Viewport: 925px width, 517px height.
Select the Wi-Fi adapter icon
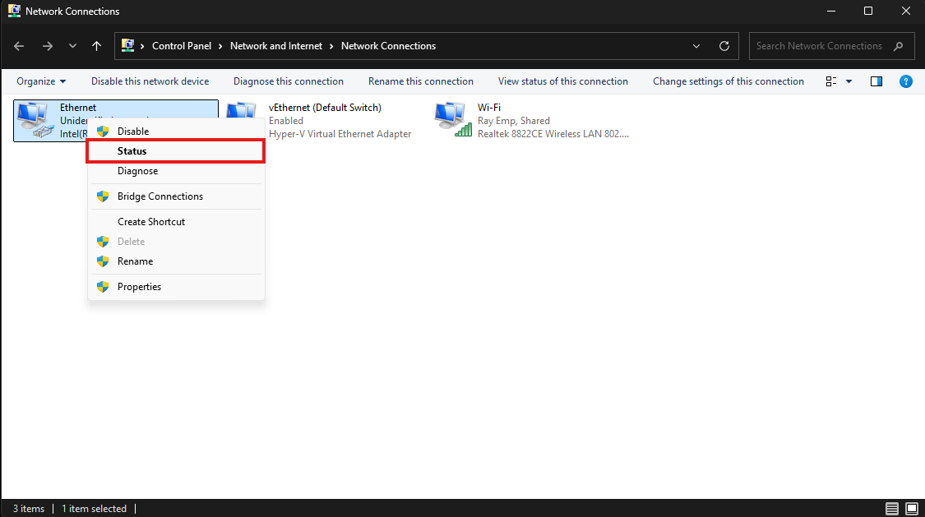point(453,120)
